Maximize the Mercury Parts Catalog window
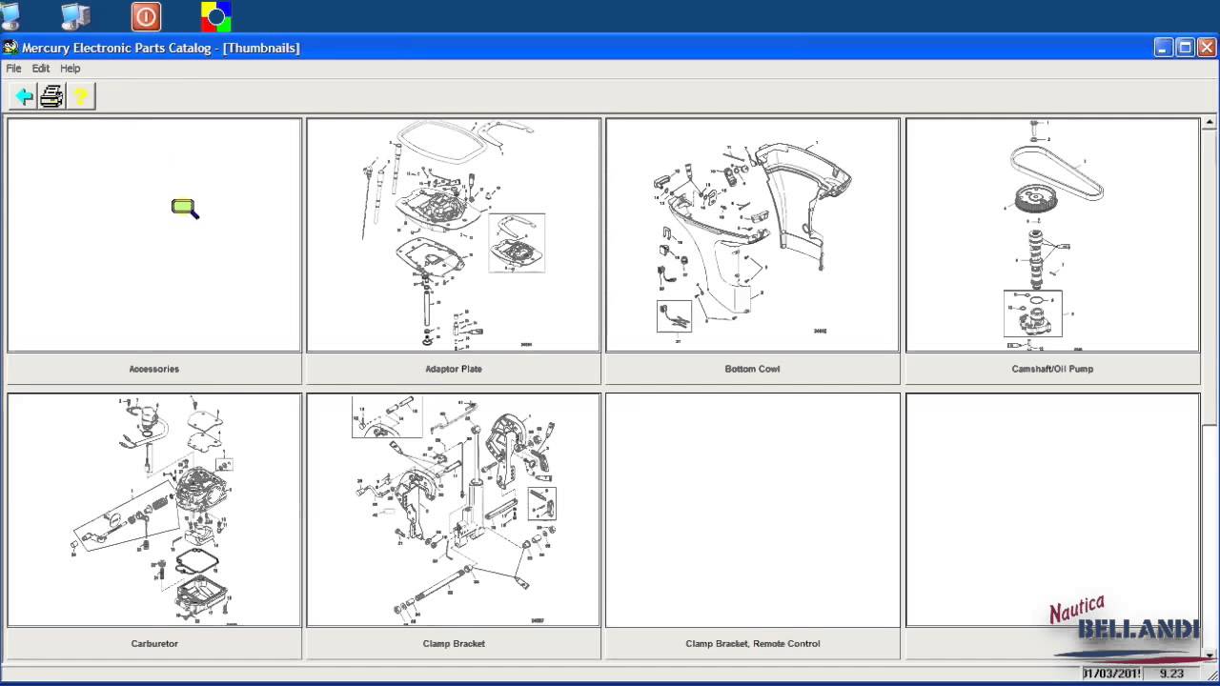 (1186, 48)
